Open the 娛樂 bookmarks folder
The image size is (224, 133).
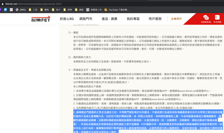coord(68,10)
